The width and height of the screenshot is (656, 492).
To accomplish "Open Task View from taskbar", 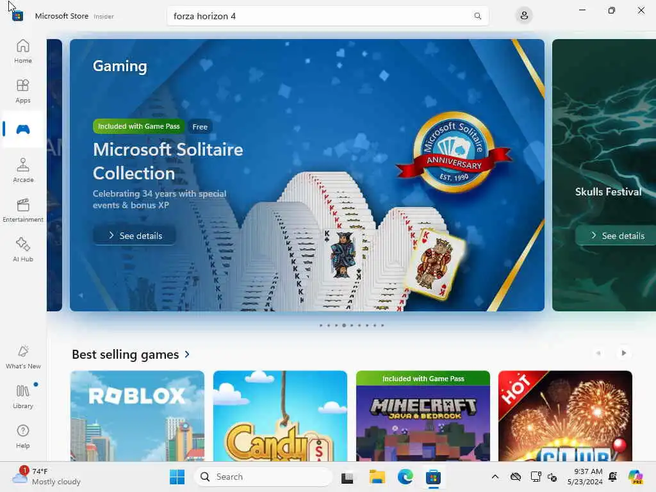I will (x=347, y=477).
